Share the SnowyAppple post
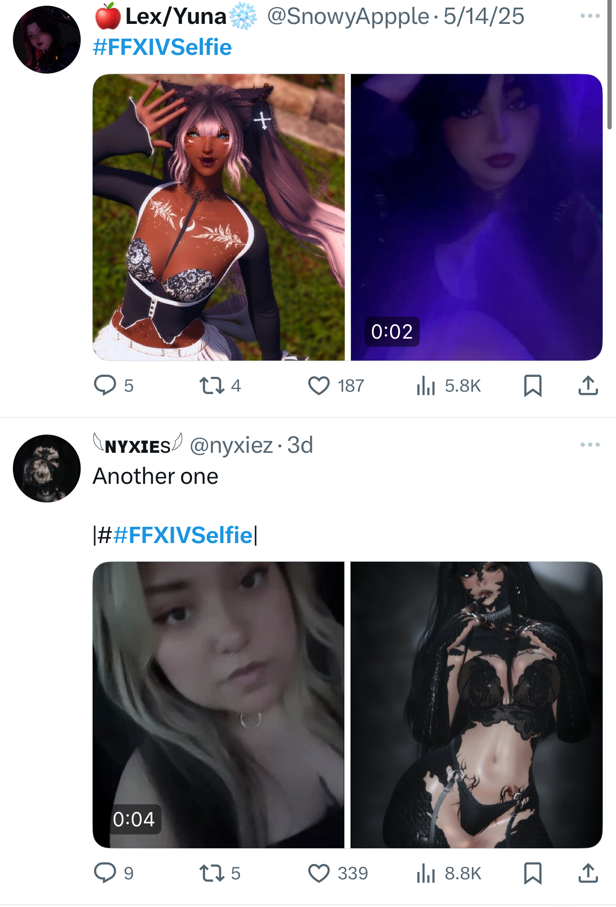 (x=588, y=385)
